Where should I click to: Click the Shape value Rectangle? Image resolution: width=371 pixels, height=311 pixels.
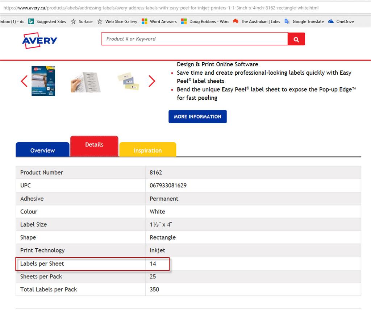point(163,237)
